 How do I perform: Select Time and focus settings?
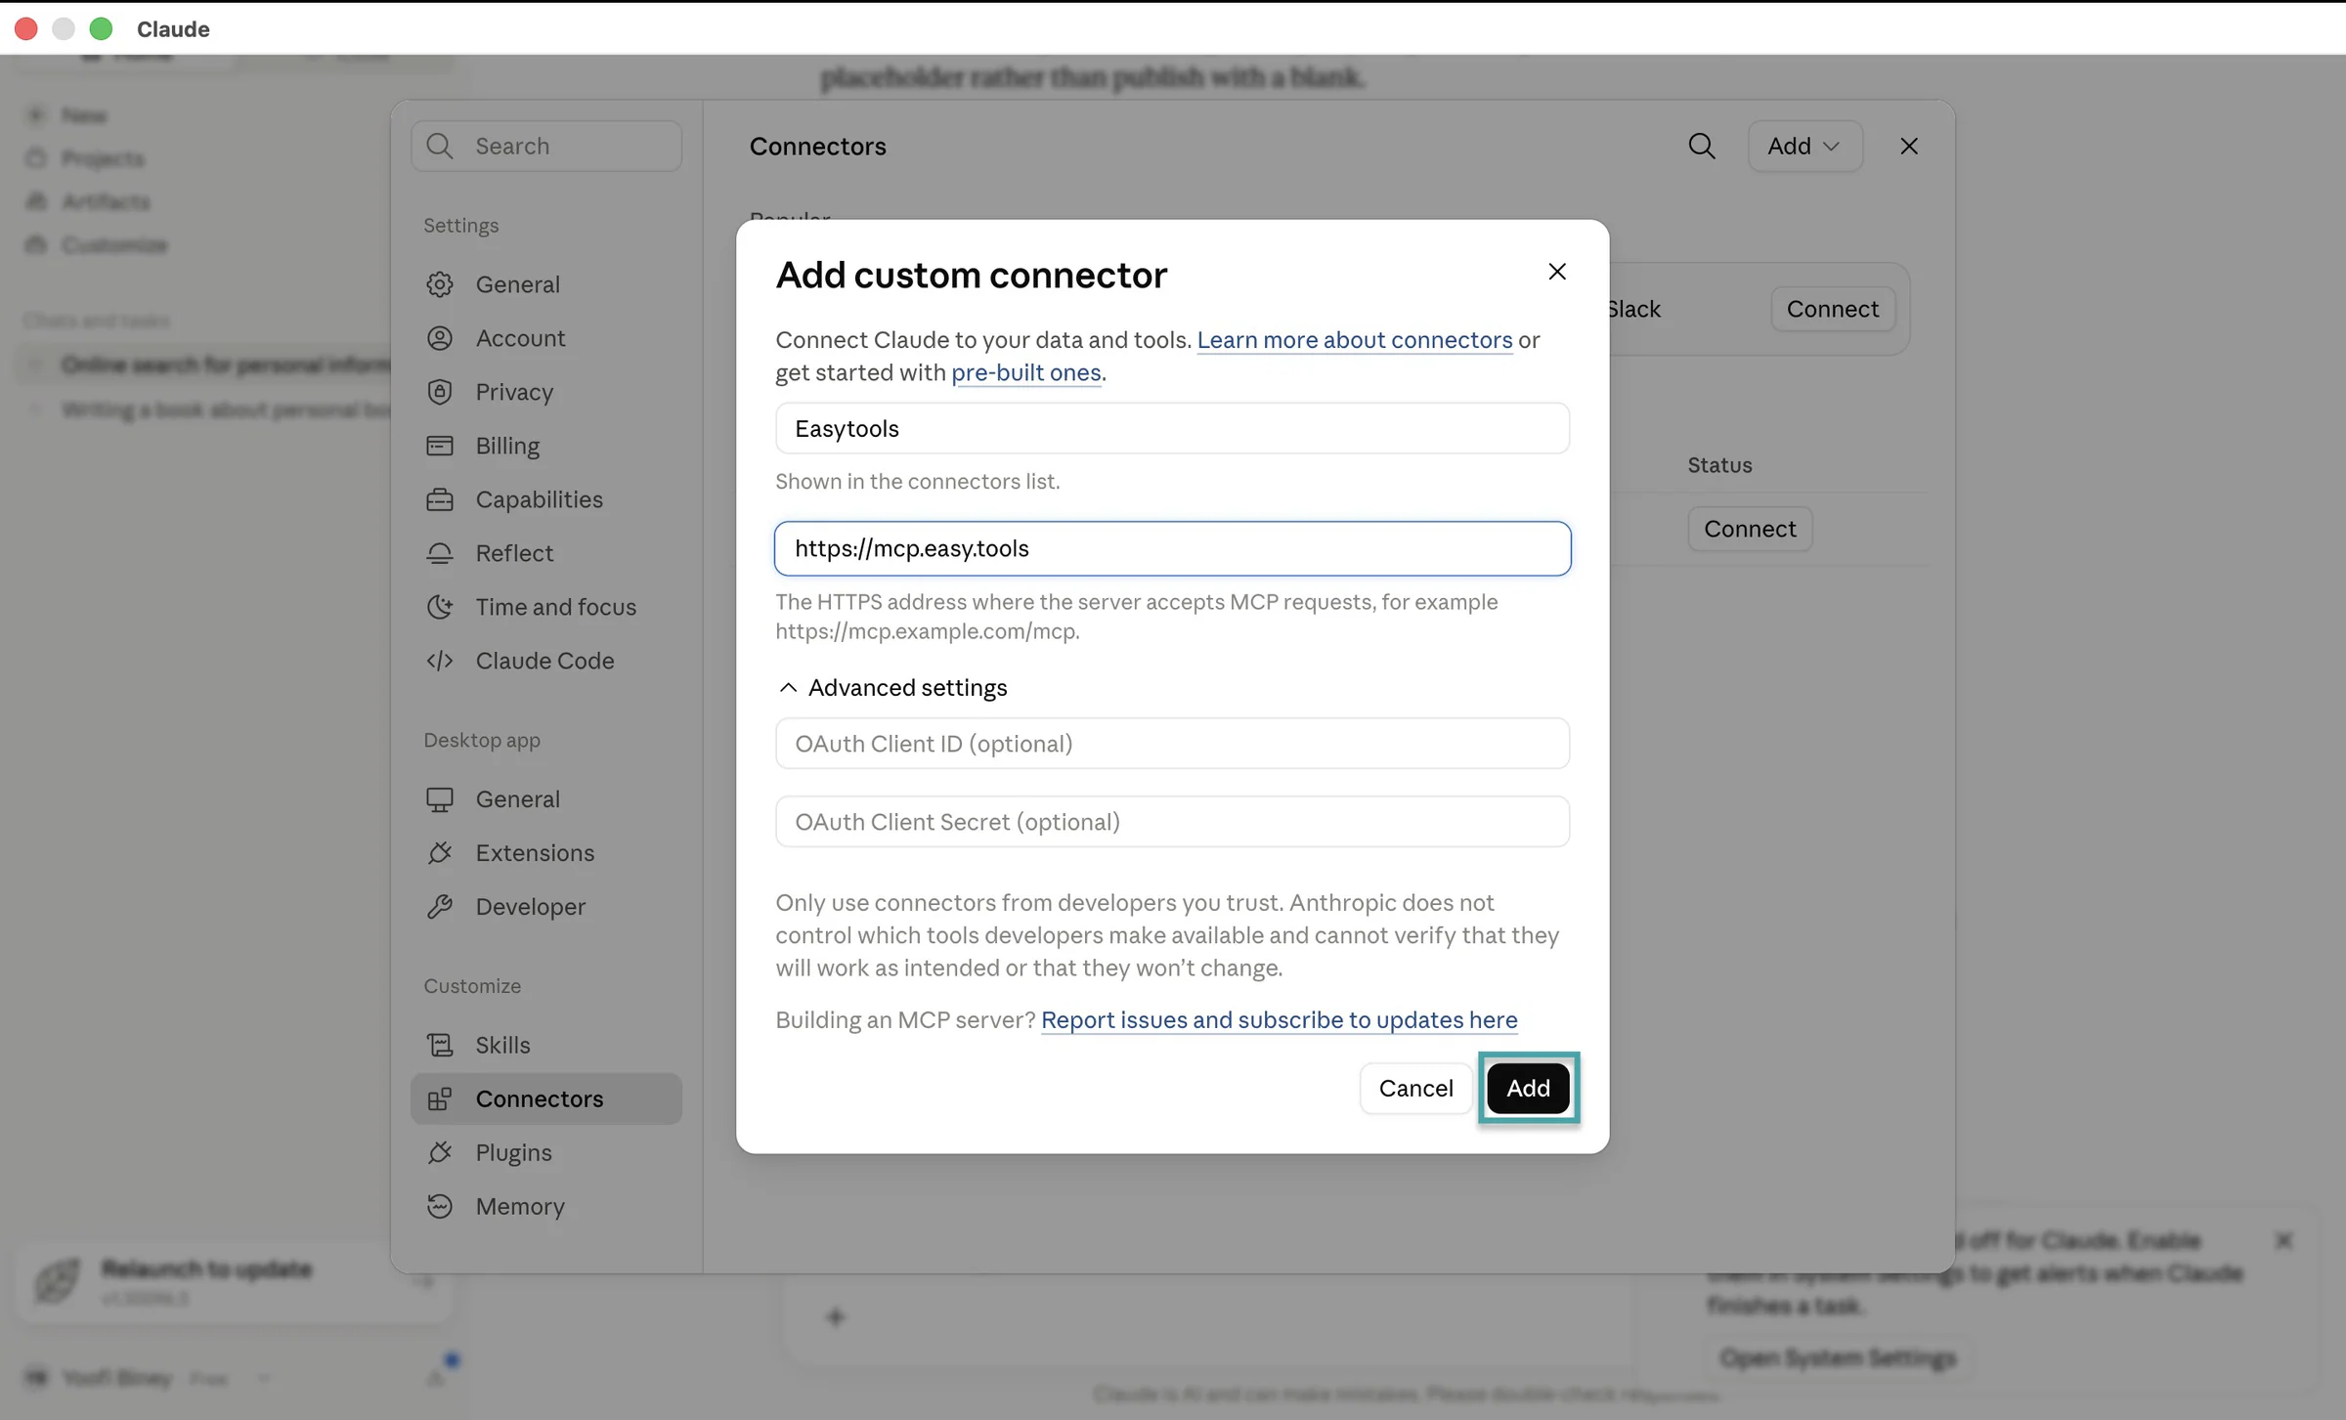[x=546, y=607]
